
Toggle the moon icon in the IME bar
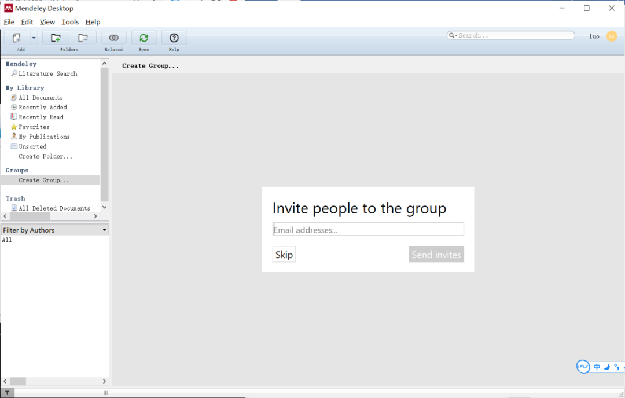point(606,367)
